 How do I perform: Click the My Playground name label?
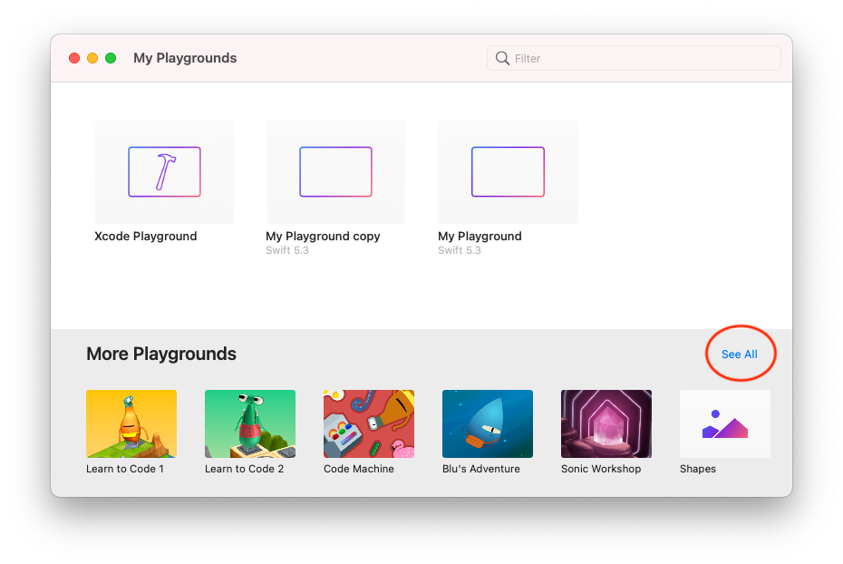pos(480,236)
